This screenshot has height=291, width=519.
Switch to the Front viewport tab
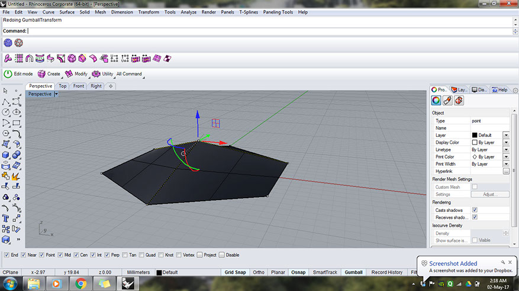pyautogui.click(x=78, y=86)
